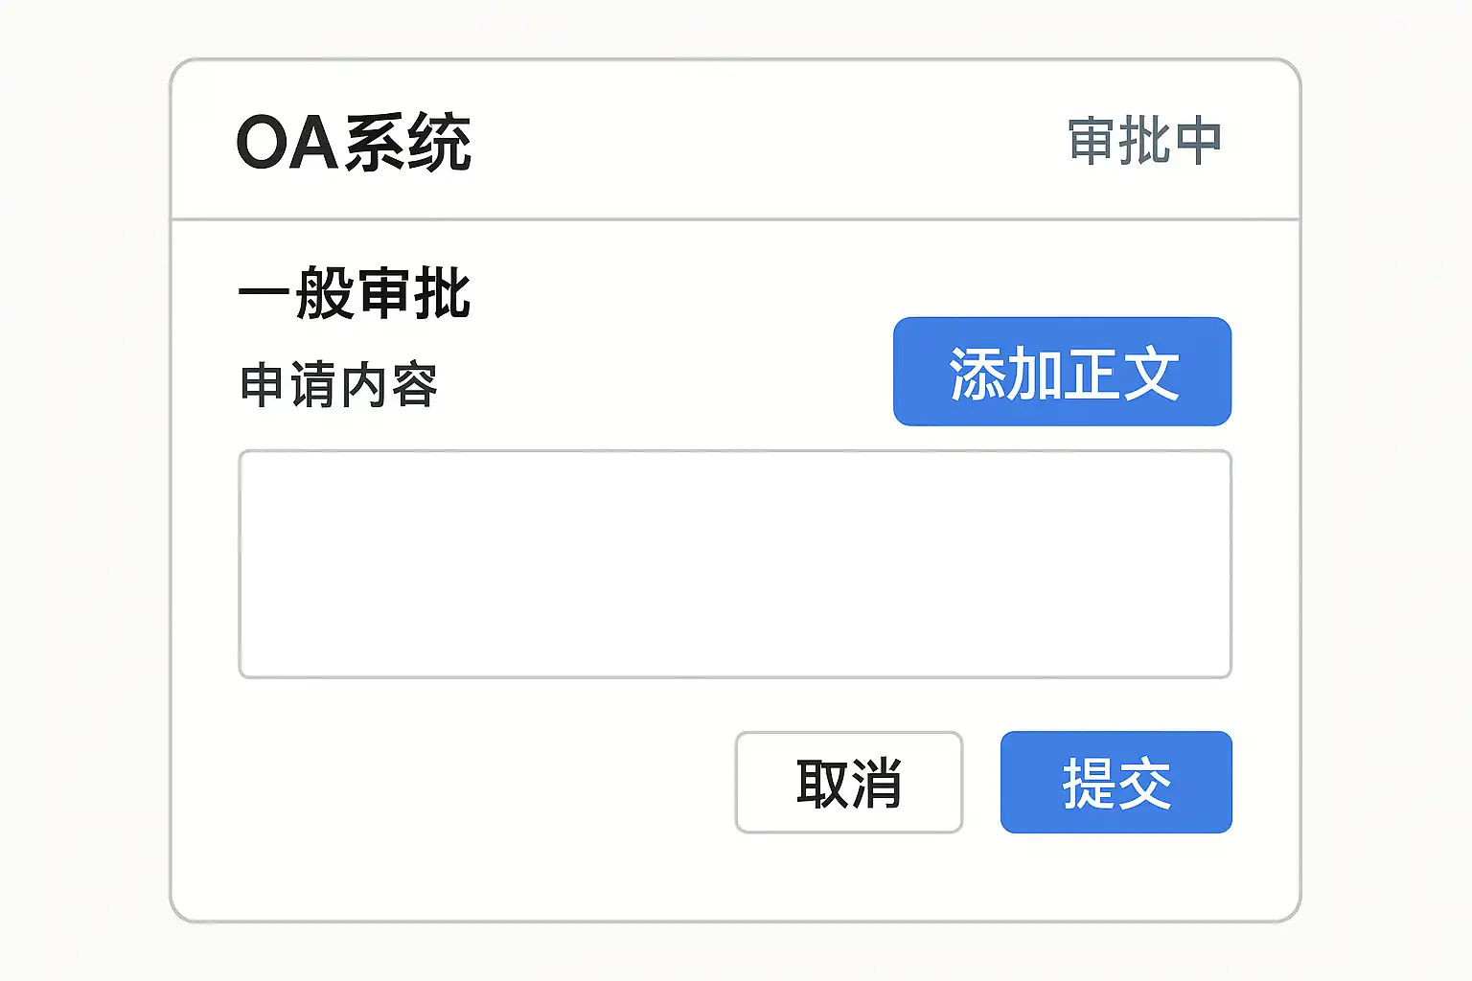Click the empty multiline input box
The image size is (1472, 981).
point(734,564)
